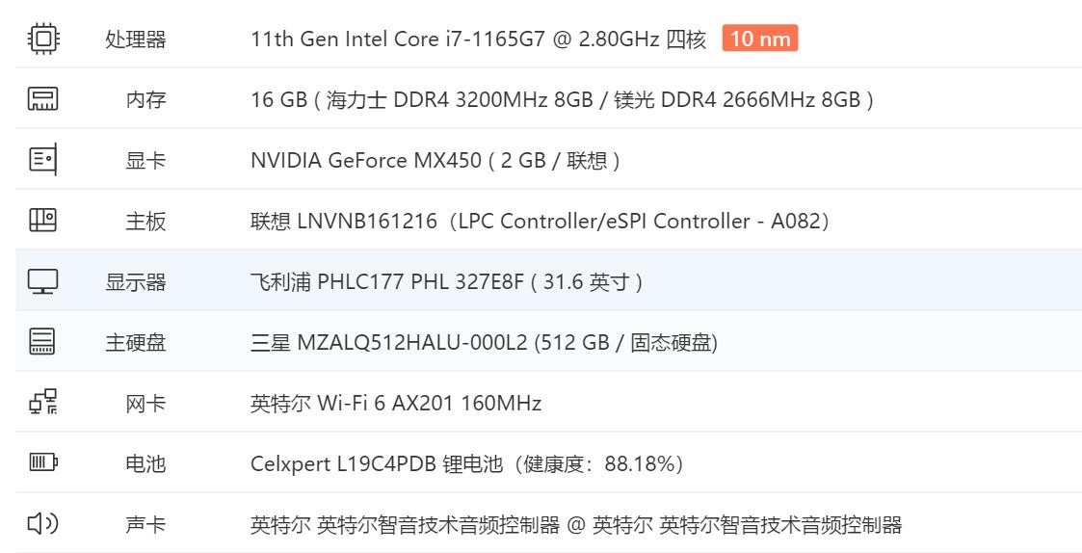Click the 16 GB memory details text

tap(562, 100)
